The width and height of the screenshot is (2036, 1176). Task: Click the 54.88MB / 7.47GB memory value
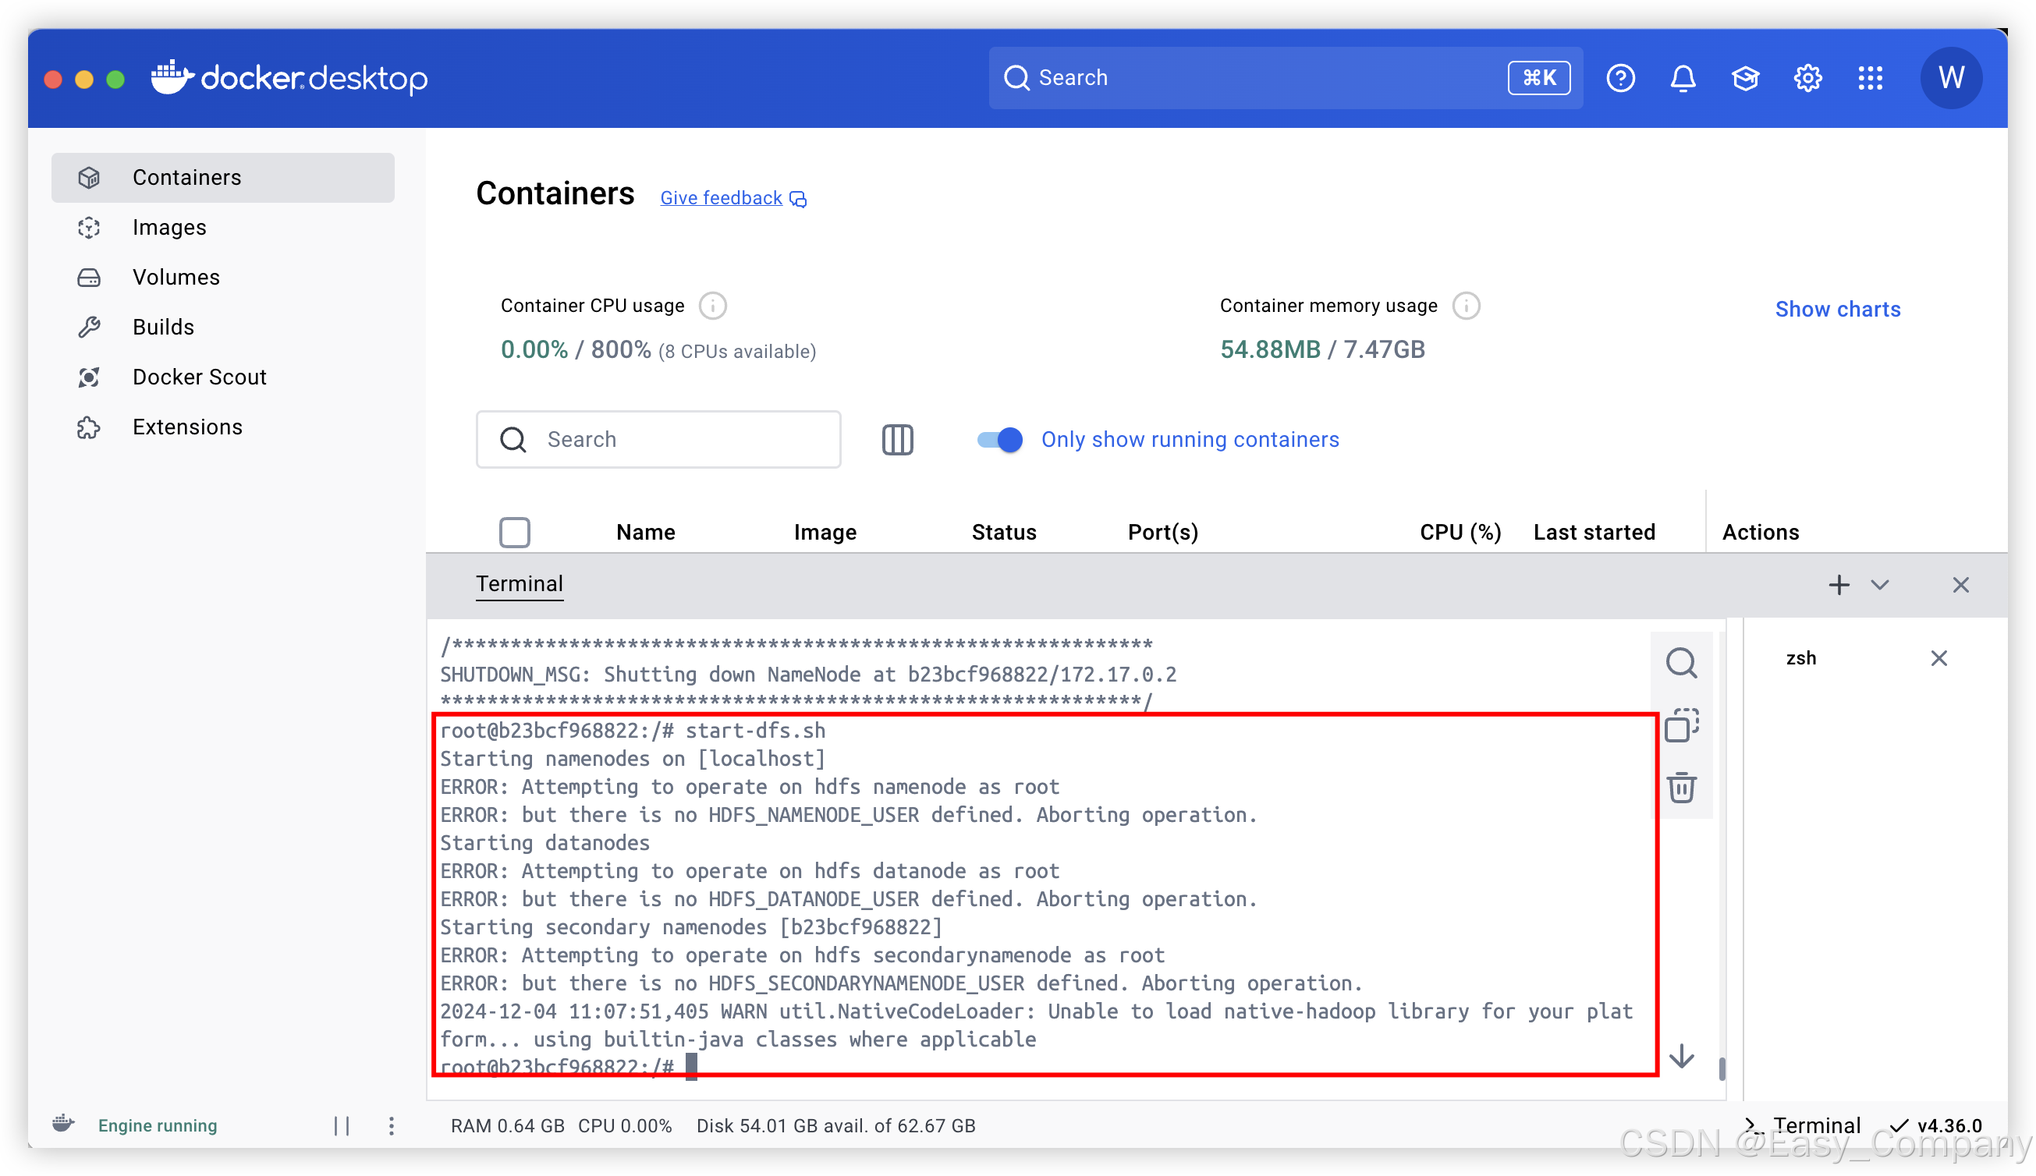pyautogui.click(x=1321, y=349)
